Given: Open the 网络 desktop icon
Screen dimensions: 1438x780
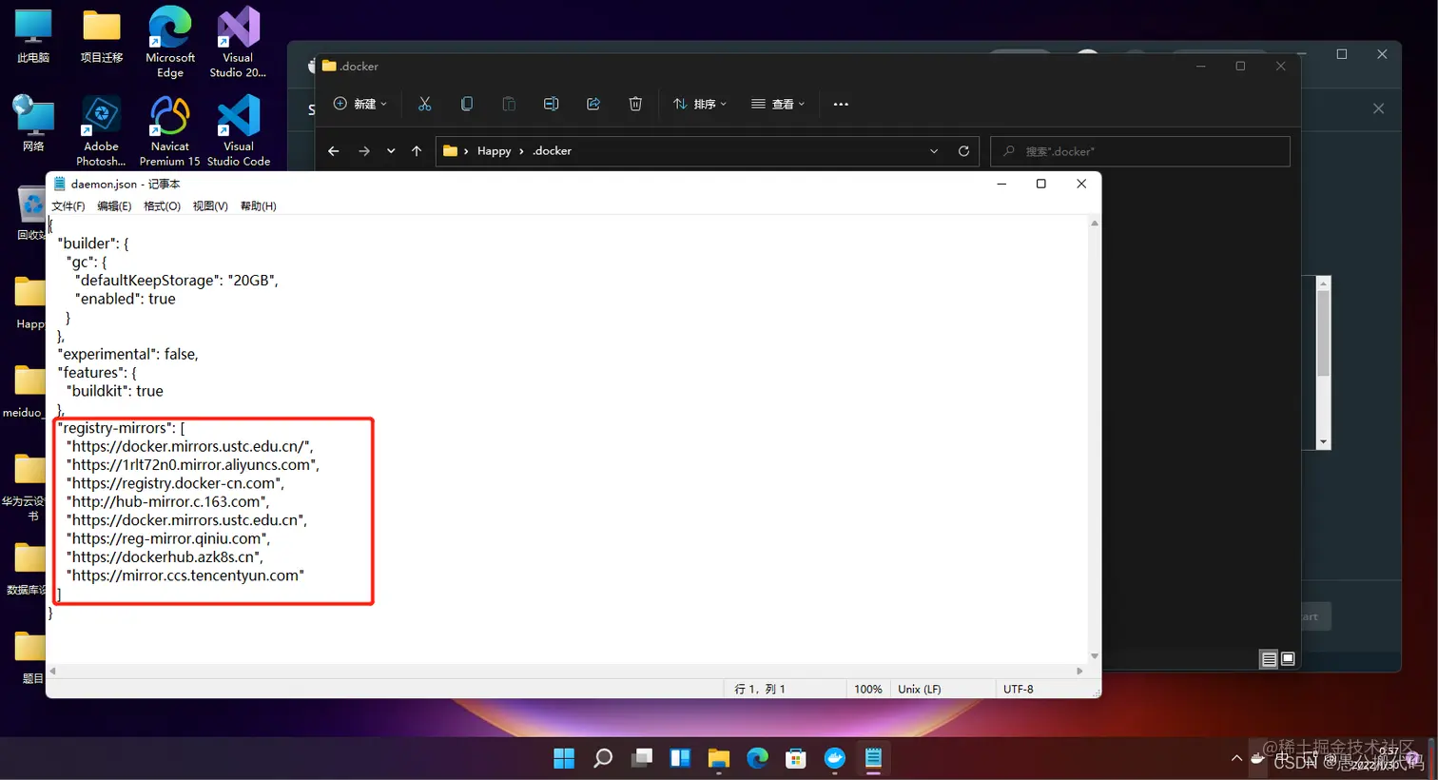Looking at the screenshot, I should [x=33, y=124].
